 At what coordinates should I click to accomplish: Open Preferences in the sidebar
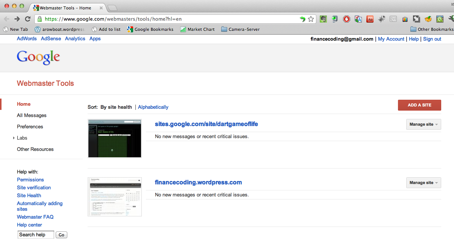coord(30,127)
